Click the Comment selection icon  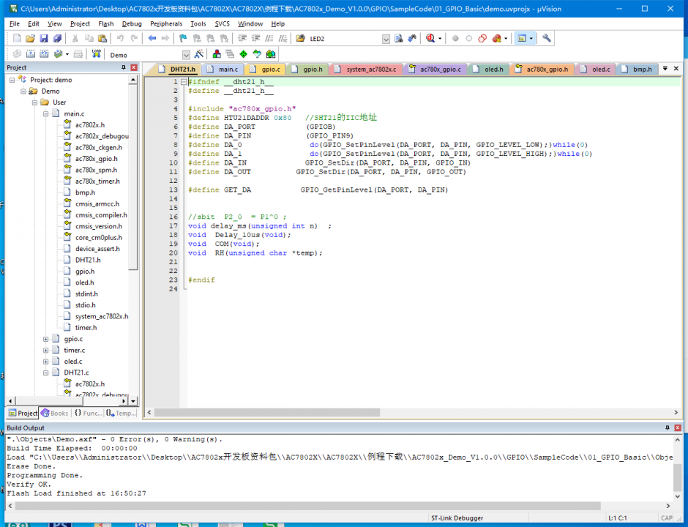(269, 39)
